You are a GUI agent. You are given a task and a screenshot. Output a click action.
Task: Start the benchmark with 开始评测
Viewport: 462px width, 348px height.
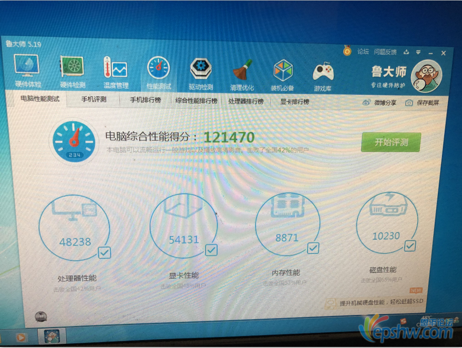[391, 142]
